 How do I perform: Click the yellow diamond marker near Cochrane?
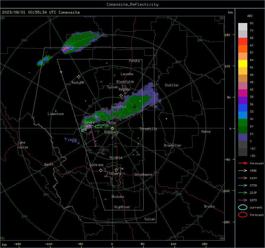pos(101,170)
